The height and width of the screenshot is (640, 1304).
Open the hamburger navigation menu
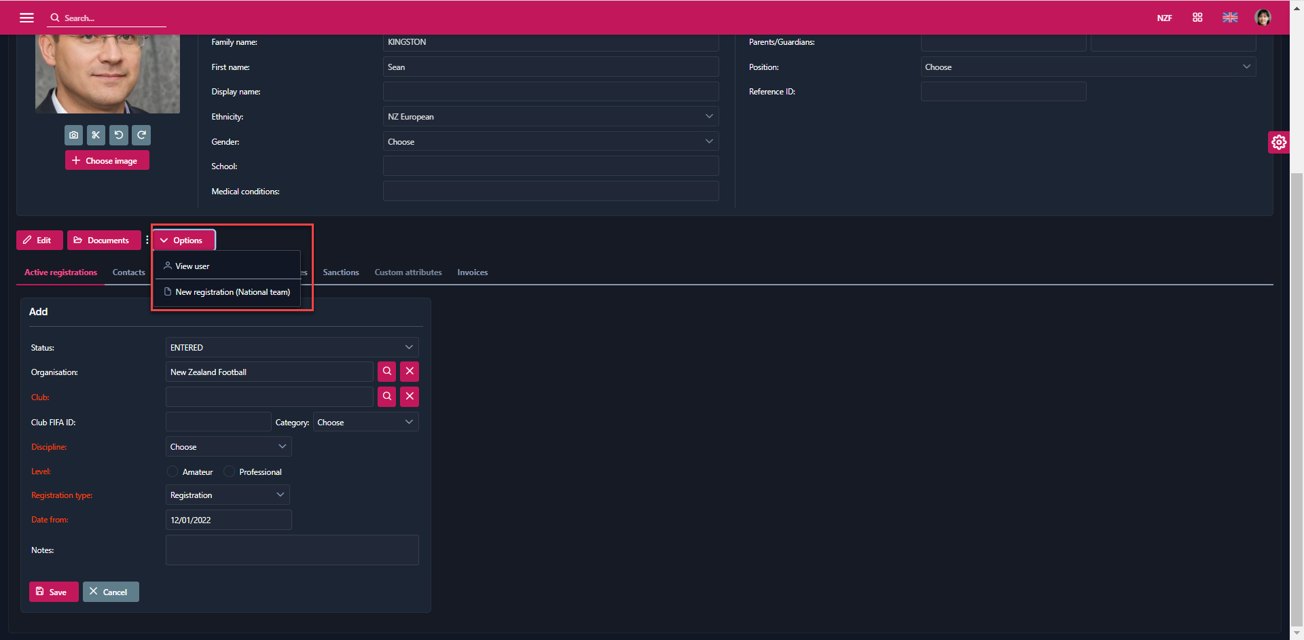pos(26,18)
